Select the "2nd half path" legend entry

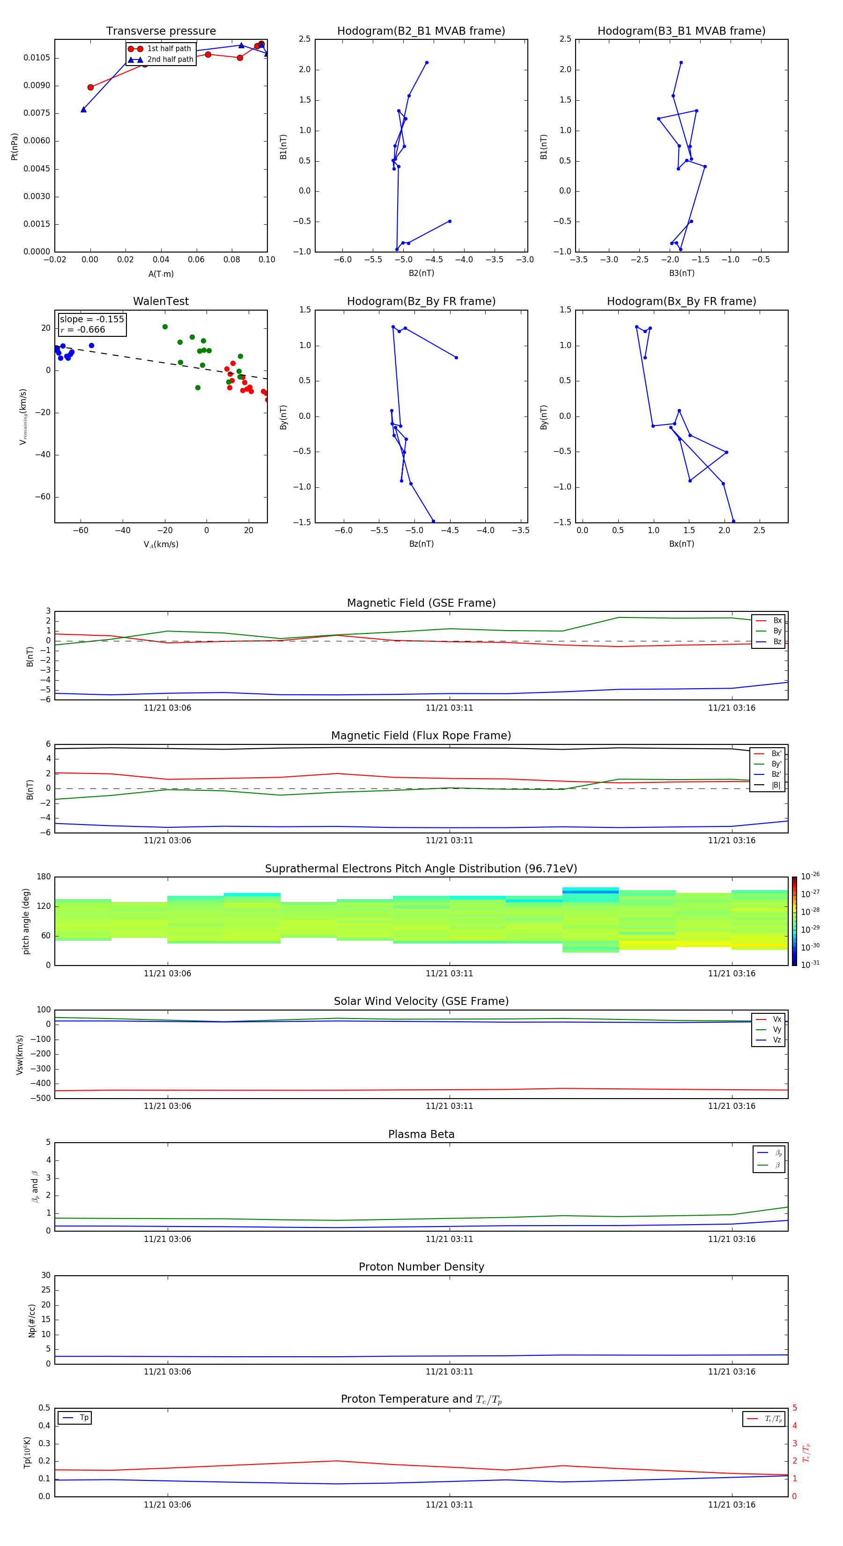(161, 59)
